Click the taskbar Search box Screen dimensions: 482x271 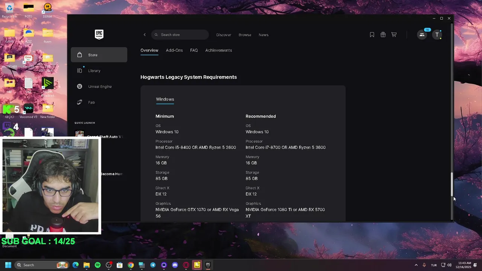(42, 265)
